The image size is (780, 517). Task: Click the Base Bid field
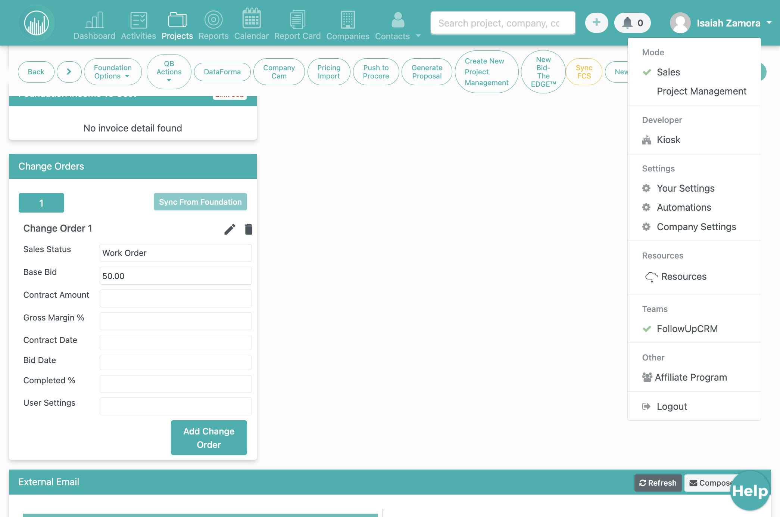tap(176, 276)
